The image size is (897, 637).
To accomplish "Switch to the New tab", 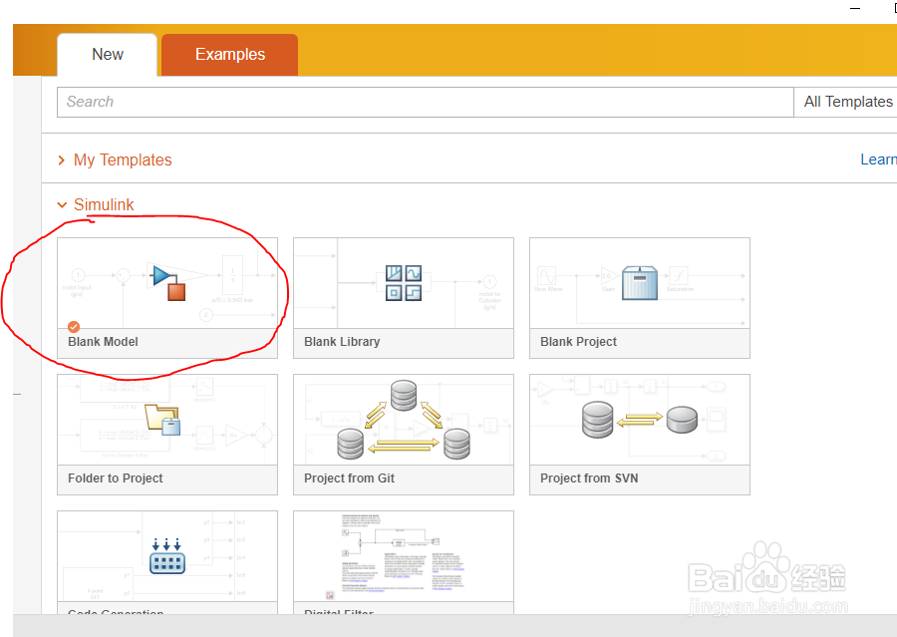I will click(x=107, y=55).
